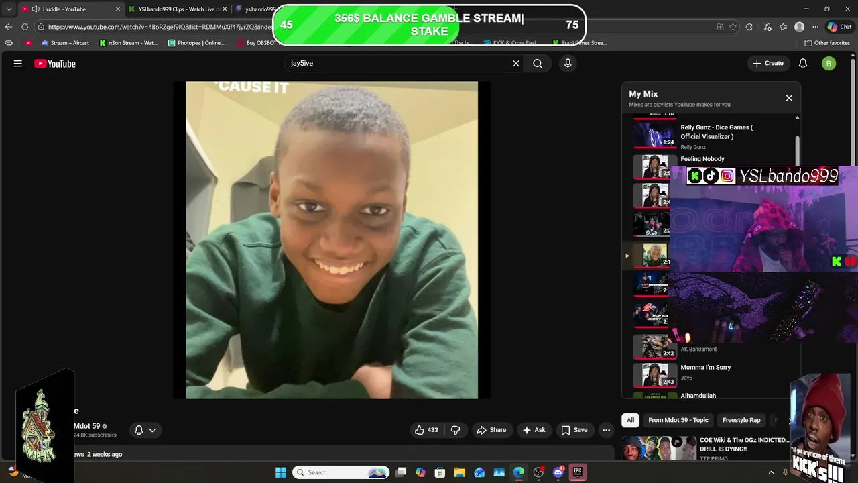Image resolution: width=858 pixels, height=483 pixels.
Task: Toggle subscription notification bell for Mdot 59
Action: pos(145,430)
